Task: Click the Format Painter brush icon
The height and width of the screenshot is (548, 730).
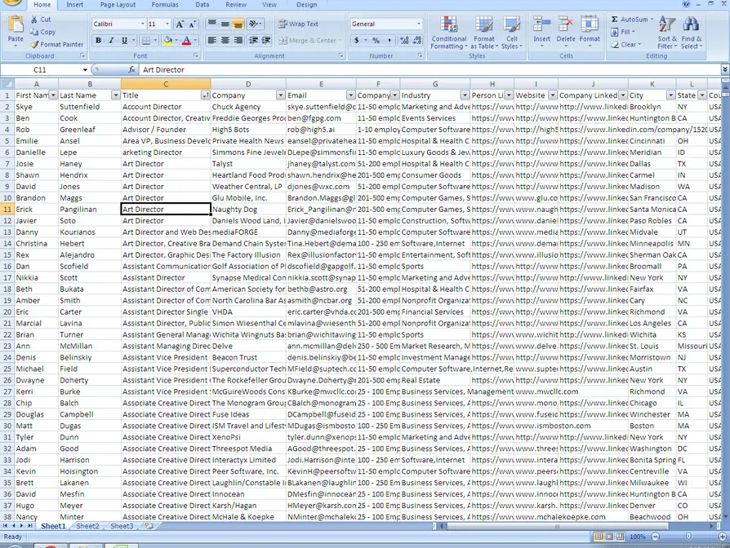Action: click(x=35, y=45)
